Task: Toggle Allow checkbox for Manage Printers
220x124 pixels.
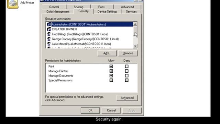Action: (111, 71)
